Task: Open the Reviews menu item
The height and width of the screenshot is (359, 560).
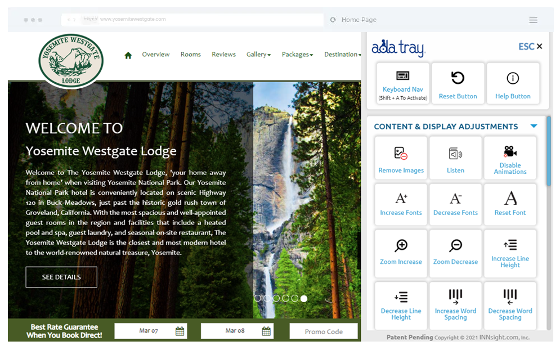Action: coord(223,54)
